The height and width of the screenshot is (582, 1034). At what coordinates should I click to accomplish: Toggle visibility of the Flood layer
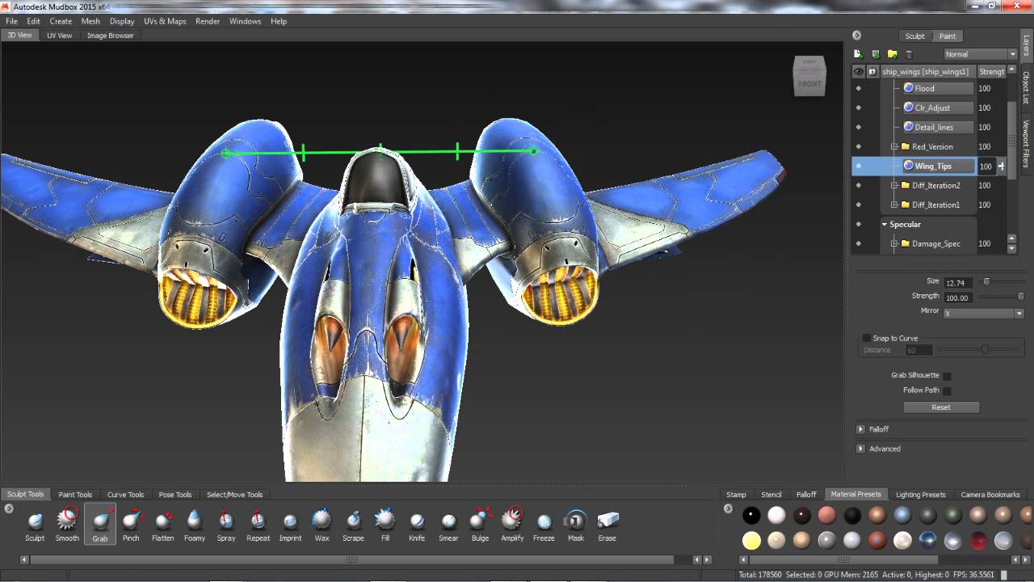click(x=858, y=88)
